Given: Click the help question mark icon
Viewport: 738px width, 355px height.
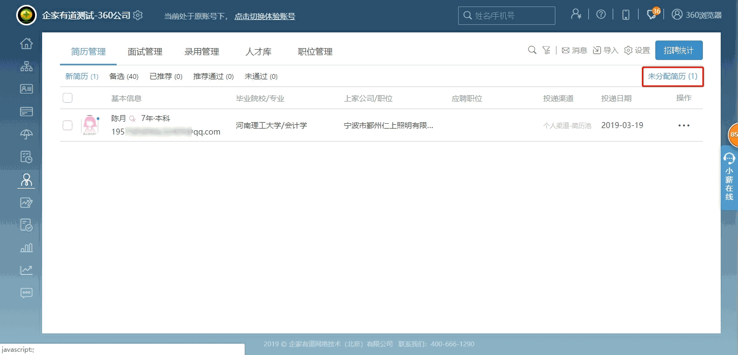Looking at the screenshot, I should (601, 15).
